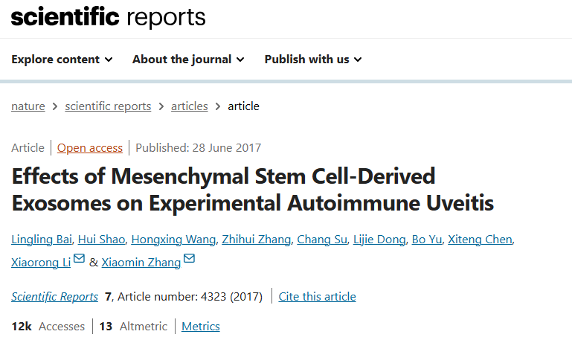Open About the journal dropdown
Viewport: 572px width, 340px height.
click(188, 60)
